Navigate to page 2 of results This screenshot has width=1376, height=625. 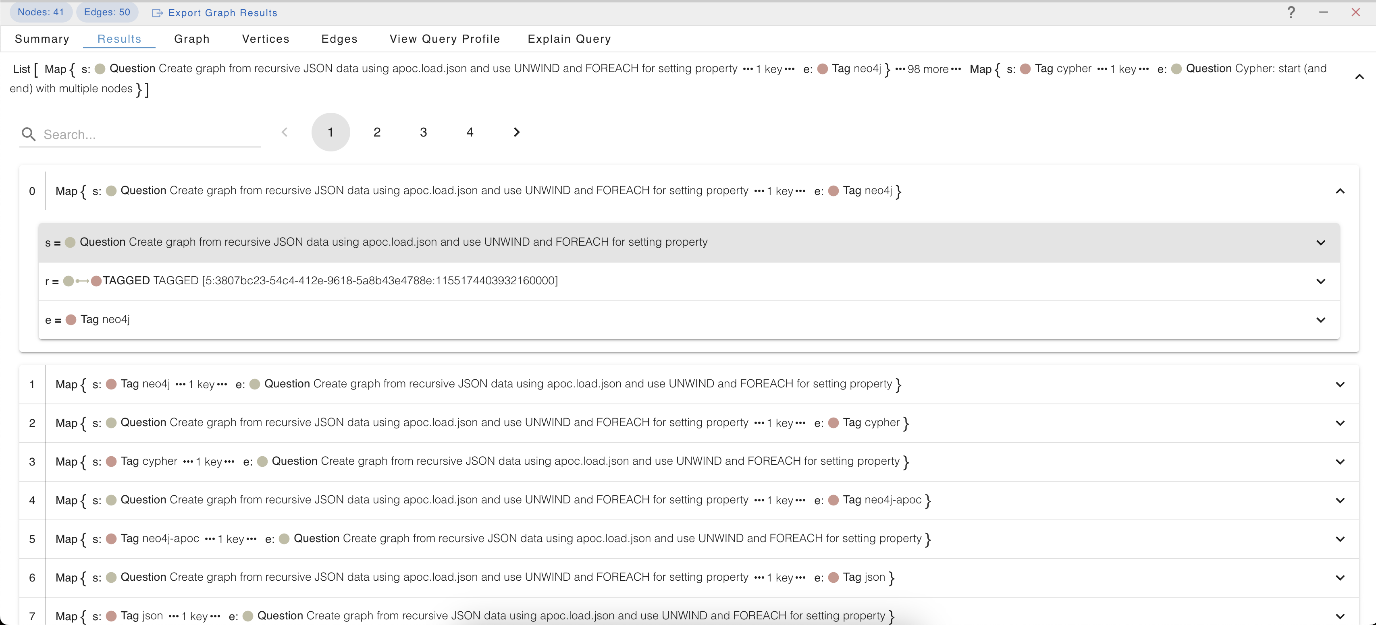coord(376,133)
